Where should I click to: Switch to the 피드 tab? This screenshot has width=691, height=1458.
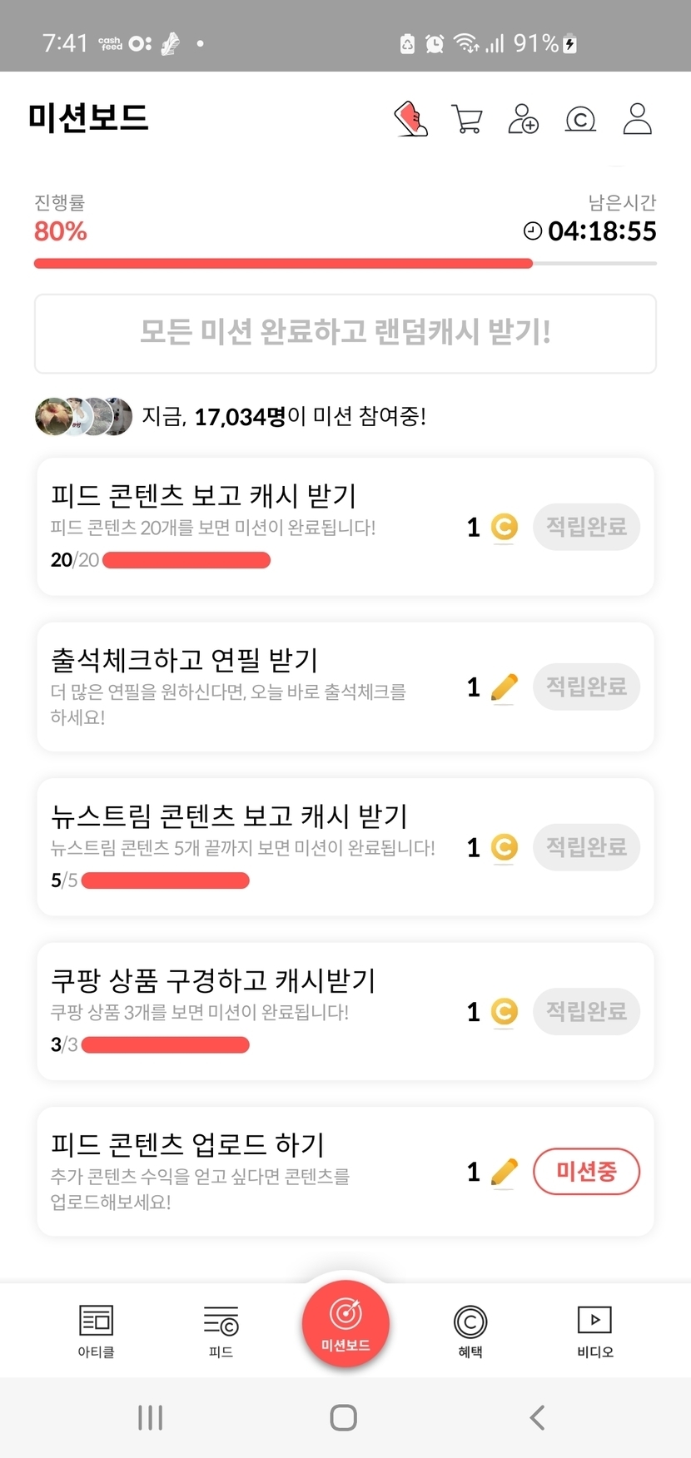pos(221,1331)
